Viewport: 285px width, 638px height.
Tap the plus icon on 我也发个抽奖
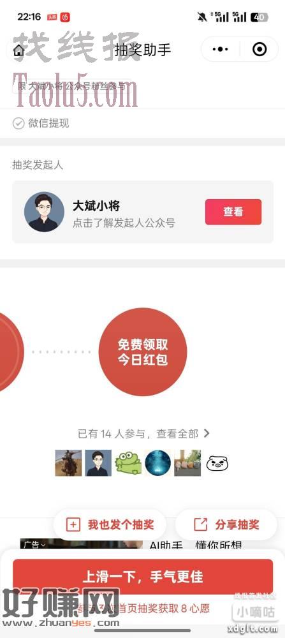(73, 524)
